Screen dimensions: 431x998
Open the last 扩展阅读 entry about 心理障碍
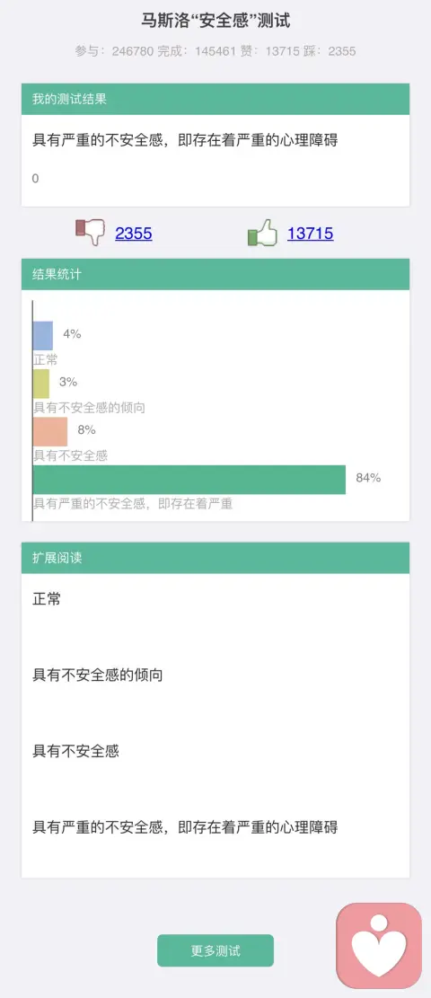pyautogui.click(x=185, y=827)
